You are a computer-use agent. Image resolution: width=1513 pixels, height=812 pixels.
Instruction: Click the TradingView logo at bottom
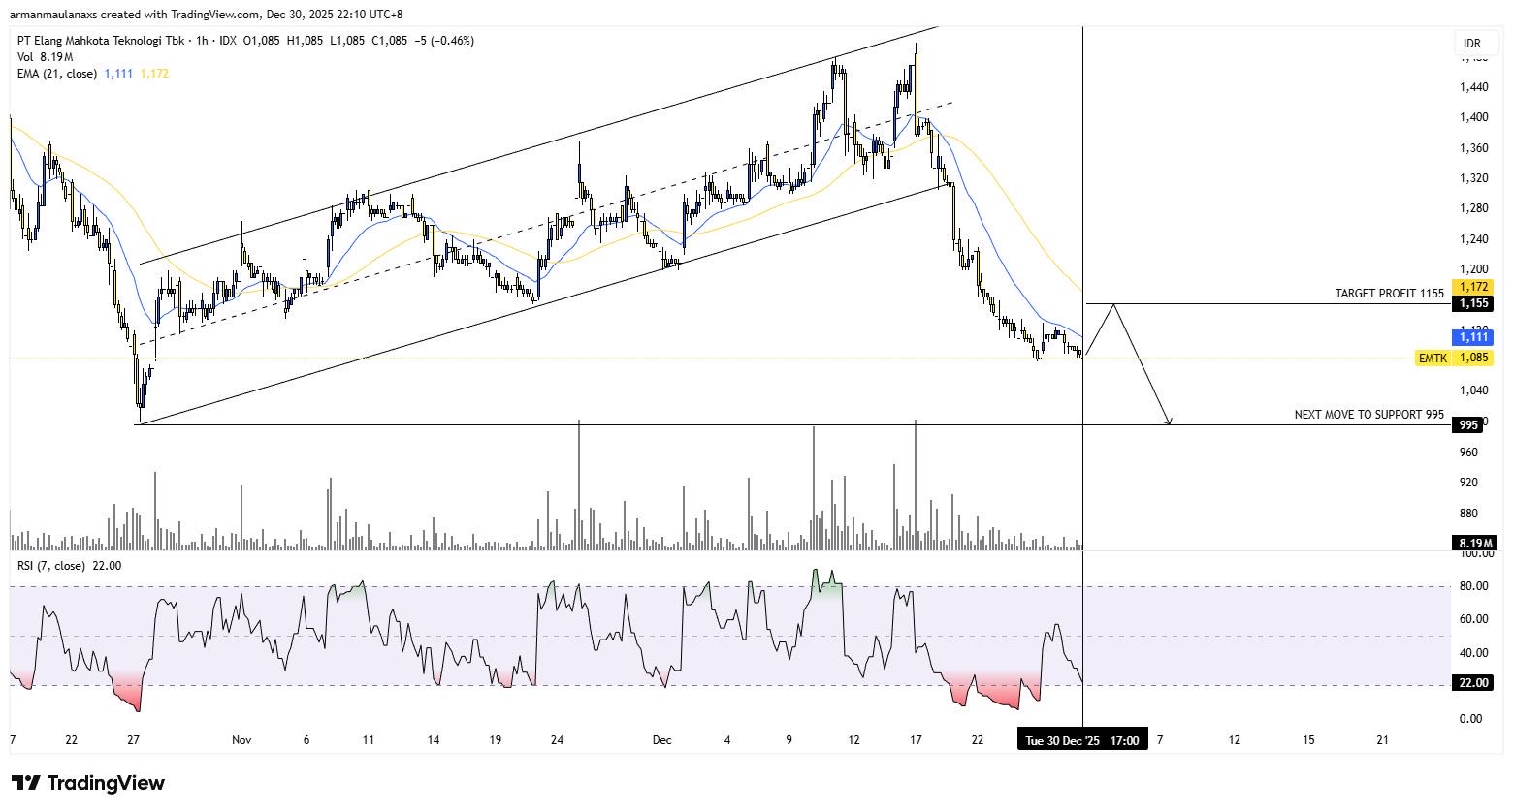tap(88, 783)
